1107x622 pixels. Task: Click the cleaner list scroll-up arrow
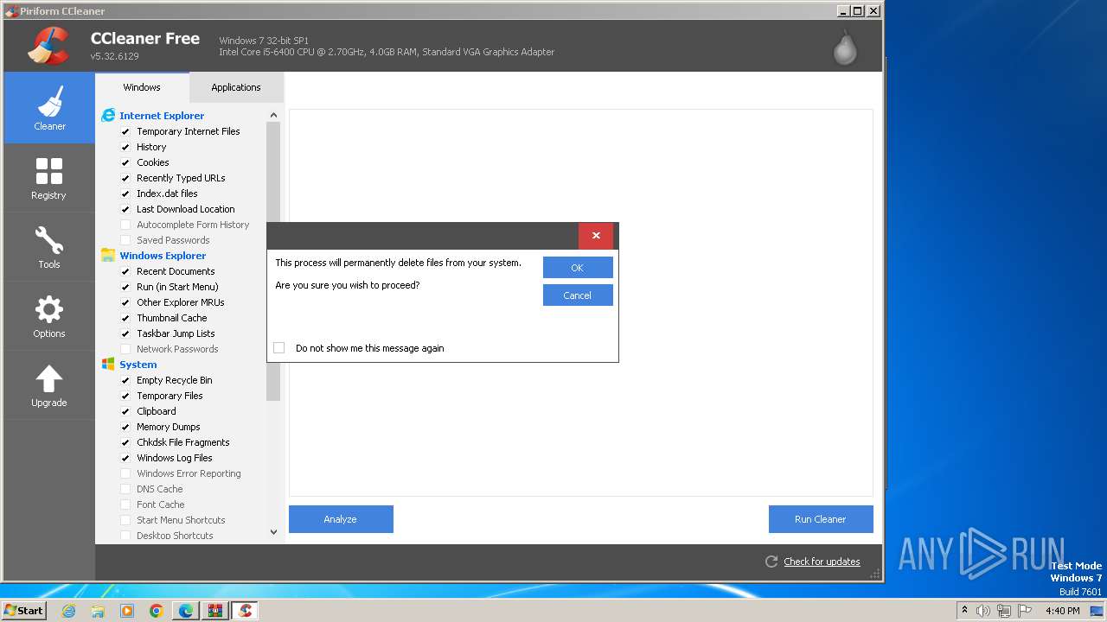[274, 115]
